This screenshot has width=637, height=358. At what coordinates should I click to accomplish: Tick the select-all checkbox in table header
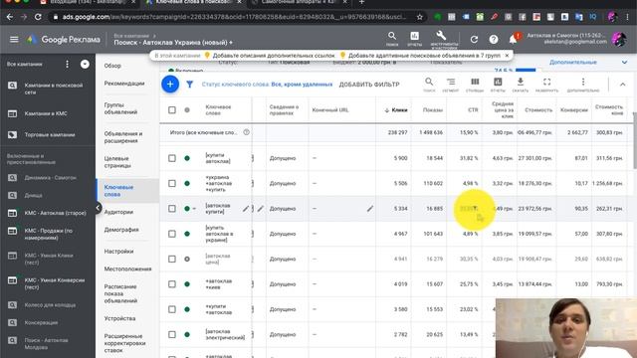(172, 110)
